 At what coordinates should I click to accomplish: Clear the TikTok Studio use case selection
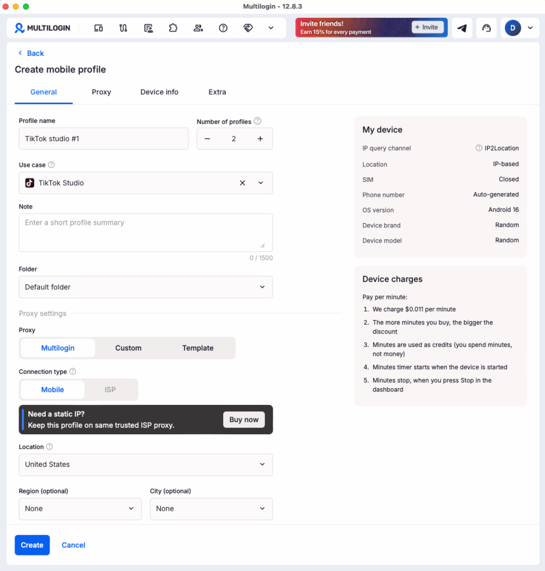coord(242,183)
